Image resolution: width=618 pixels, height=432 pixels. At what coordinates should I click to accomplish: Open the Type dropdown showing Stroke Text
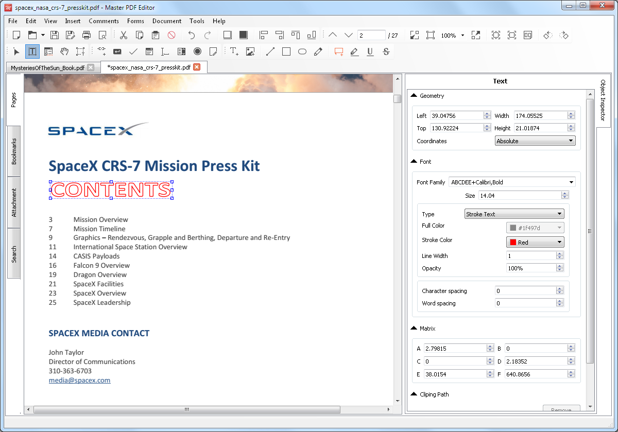tap(514, 214)
